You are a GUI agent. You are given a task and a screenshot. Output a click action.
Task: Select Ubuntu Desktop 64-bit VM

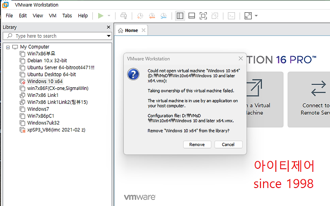[51, 75]
